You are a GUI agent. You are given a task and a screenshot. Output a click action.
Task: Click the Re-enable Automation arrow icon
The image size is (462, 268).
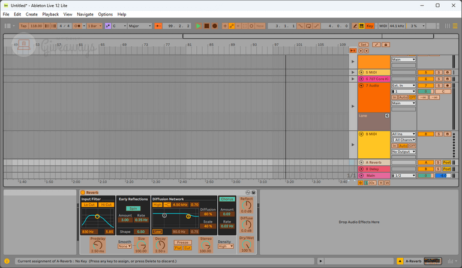point(238,26)
